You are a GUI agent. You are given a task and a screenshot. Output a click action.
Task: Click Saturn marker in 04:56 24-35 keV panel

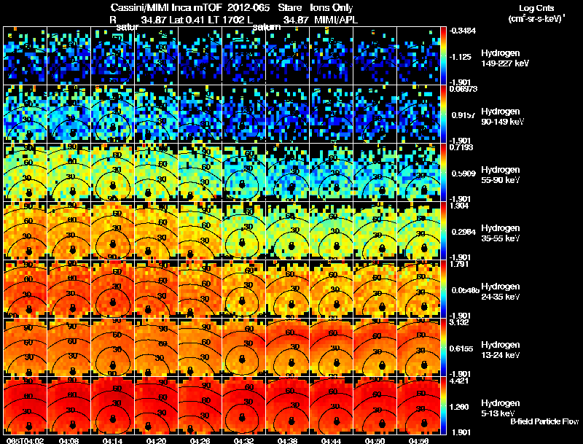tap(424, 306)
